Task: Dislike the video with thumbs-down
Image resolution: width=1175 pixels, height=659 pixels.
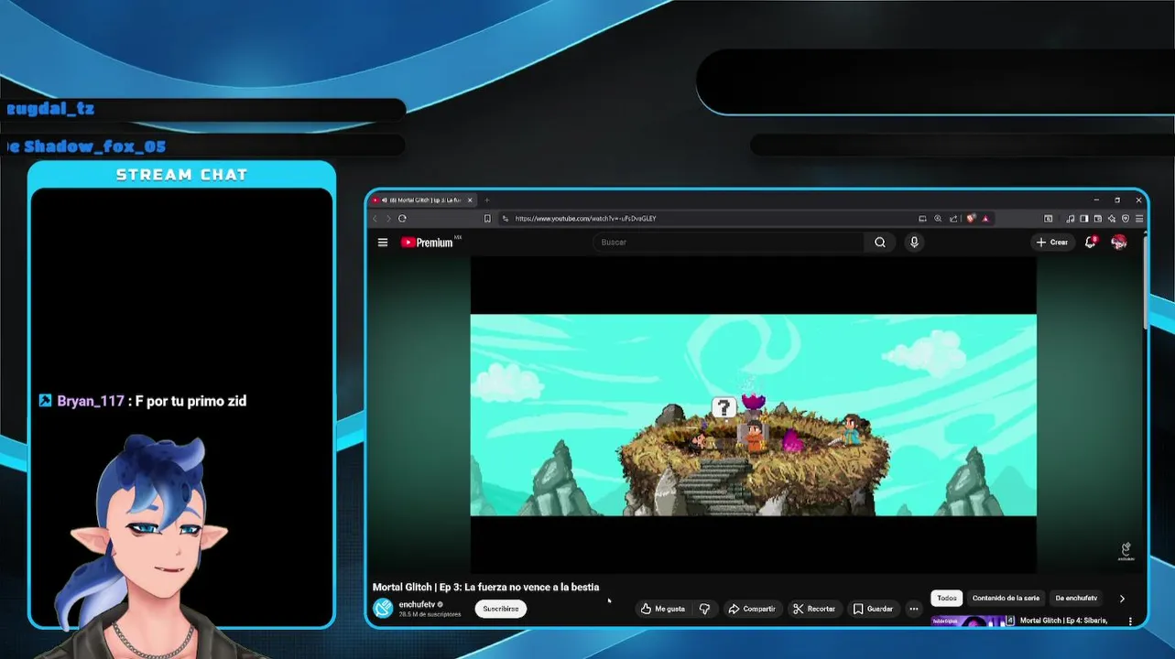Action: click(704, 609)
